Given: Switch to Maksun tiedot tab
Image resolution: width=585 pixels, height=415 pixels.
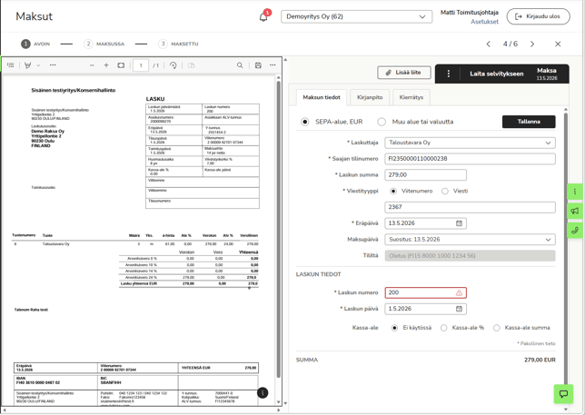Looking at the screenshot, I should [322, 97].
